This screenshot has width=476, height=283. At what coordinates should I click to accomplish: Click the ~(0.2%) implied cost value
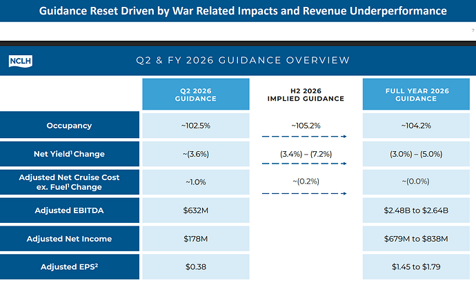(x=306, y=182)
